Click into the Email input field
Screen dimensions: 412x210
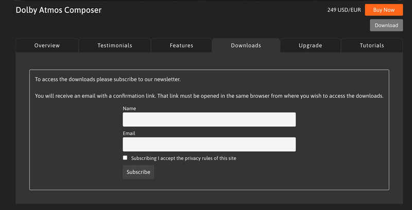[209, 144]
